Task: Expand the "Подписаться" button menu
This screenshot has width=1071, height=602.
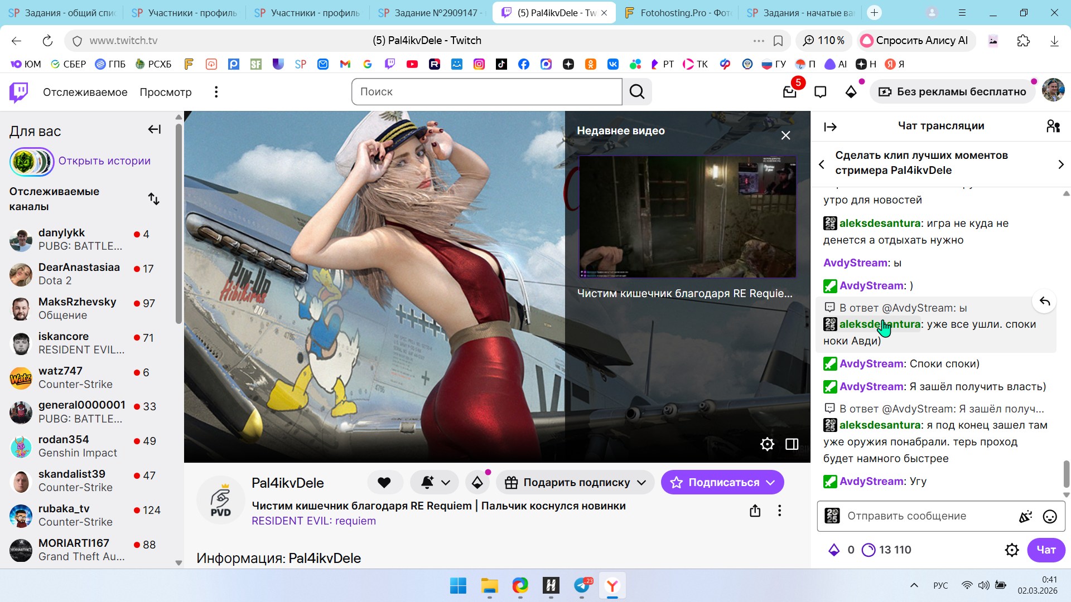Action: click(771, 483)
